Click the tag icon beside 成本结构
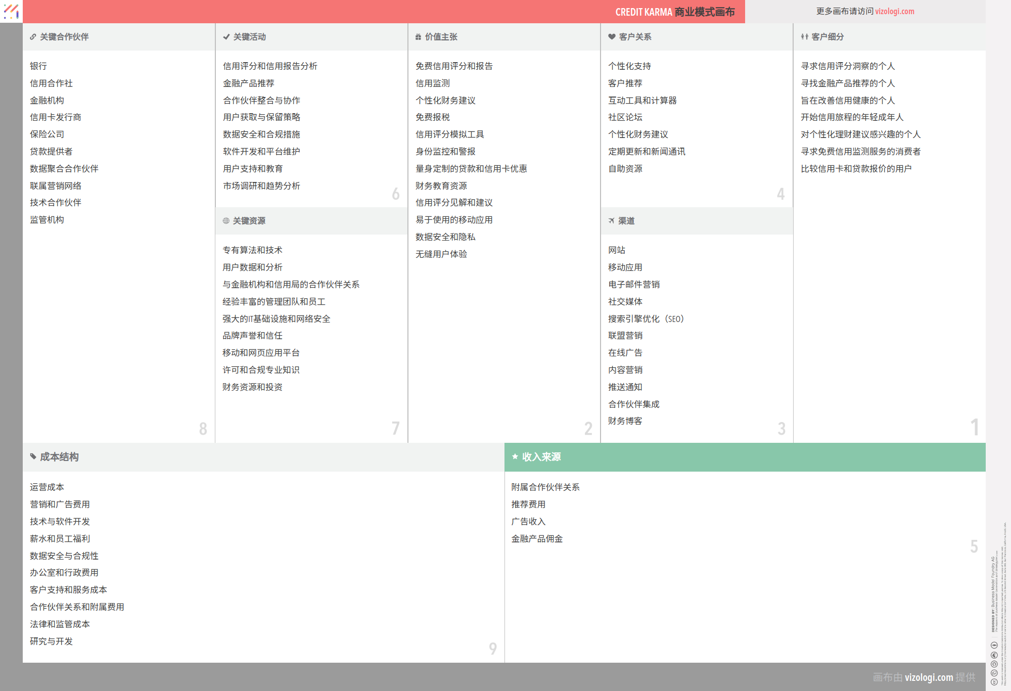Viewport: 1011px width, 691px height. coord(33,457)
